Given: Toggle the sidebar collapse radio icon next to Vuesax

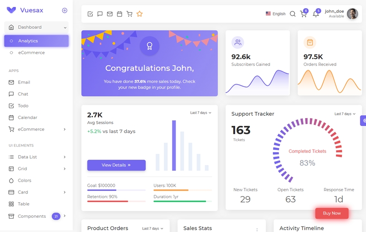Looking at the screenshot, I should pos(65,10).
